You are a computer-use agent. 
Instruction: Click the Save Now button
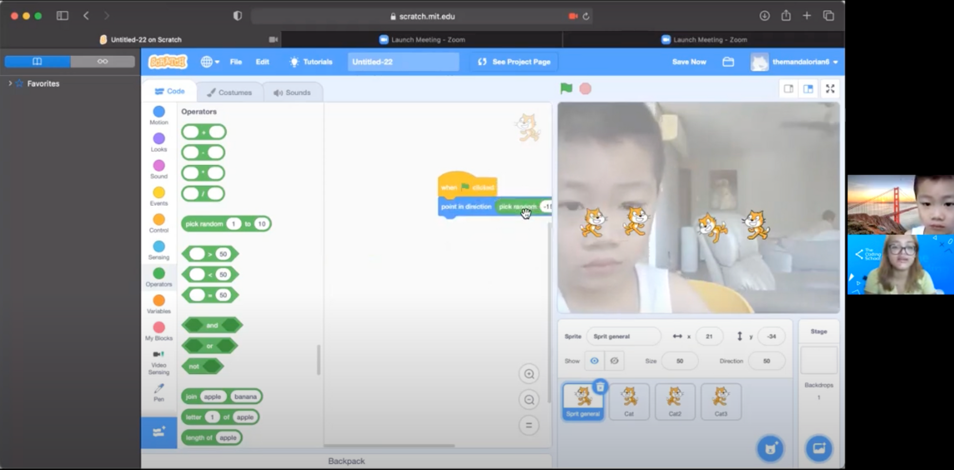point(689,61)
